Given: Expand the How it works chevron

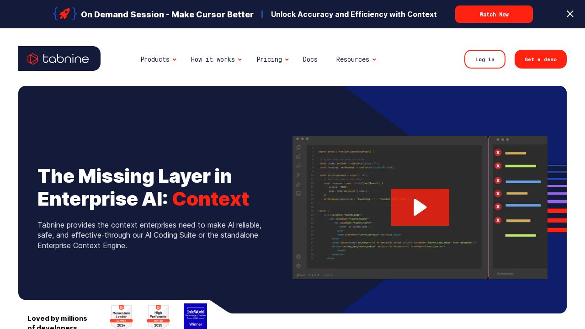Looking at the screenshot, I should [240, 59].
